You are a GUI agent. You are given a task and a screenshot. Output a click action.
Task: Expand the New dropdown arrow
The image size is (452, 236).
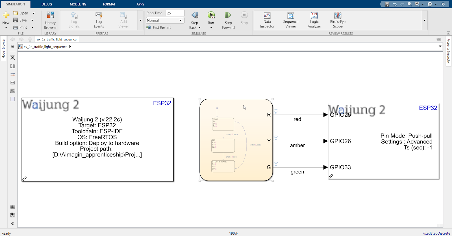6,27
